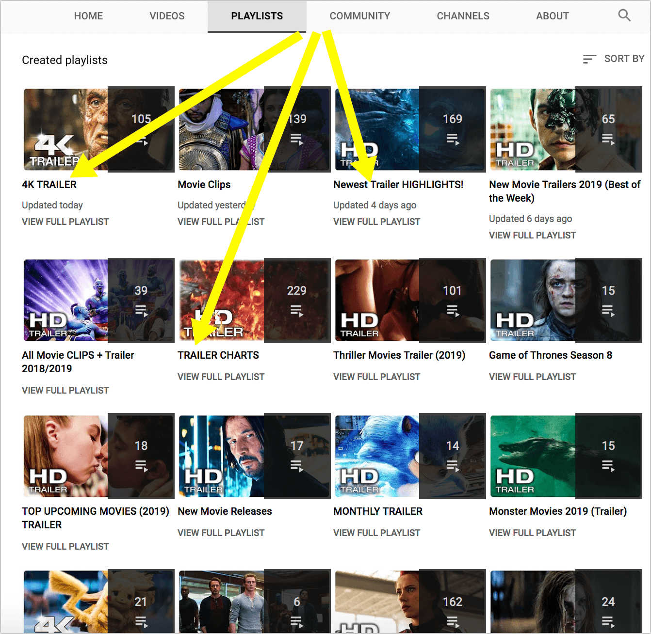
Task: Click the Sort By filter icon
Action: 589,59
